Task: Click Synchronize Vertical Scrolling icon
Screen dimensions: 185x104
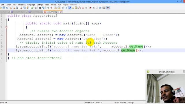Action: (x=55, y=8)
